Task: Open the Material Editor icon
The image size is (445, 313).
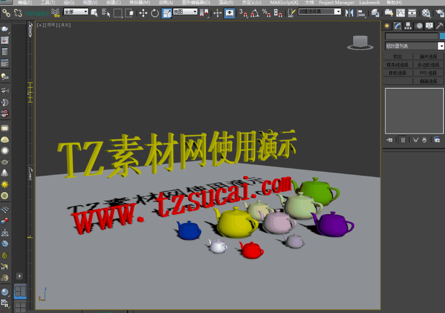Action: [x=426, y=13]
